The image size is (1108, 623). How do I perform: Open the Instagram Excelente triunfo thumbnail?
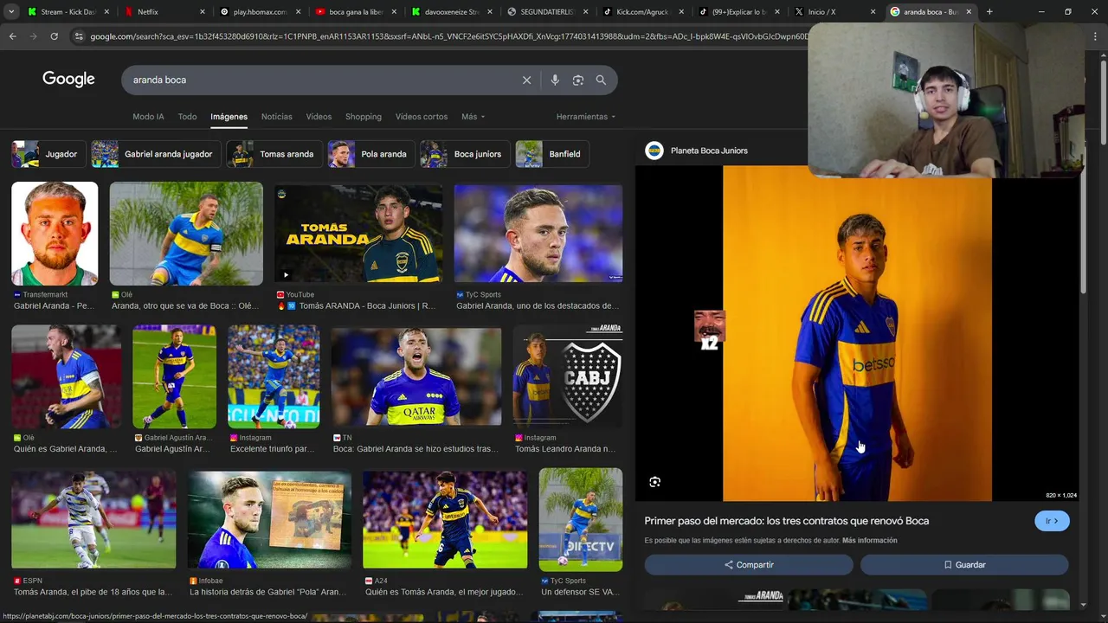point(274,376)
